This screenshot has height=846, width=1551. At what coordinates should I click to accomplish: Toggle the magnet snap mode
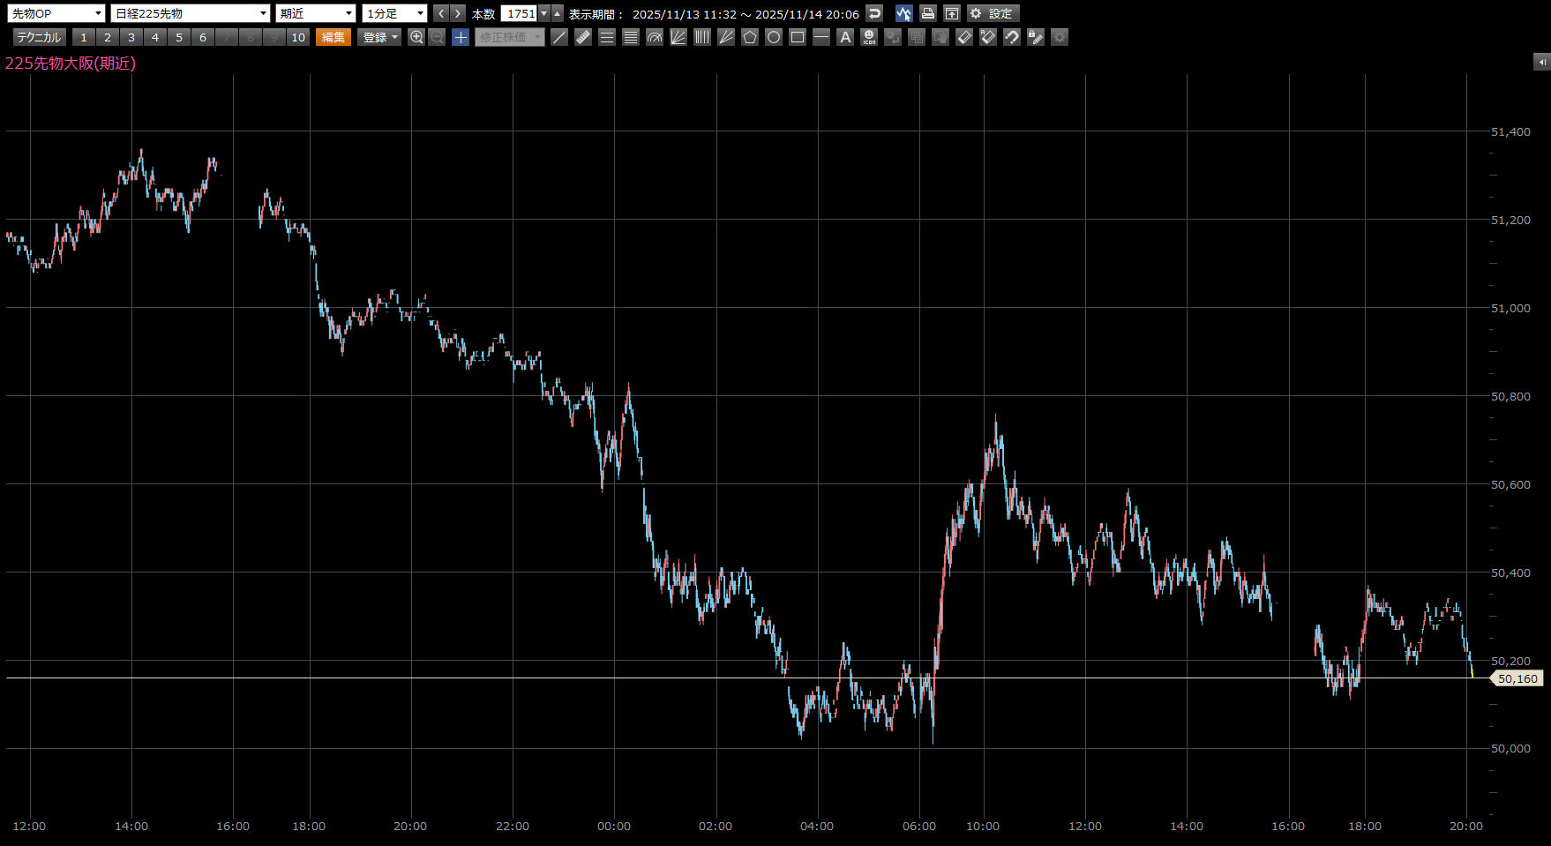coord(1012,37)
